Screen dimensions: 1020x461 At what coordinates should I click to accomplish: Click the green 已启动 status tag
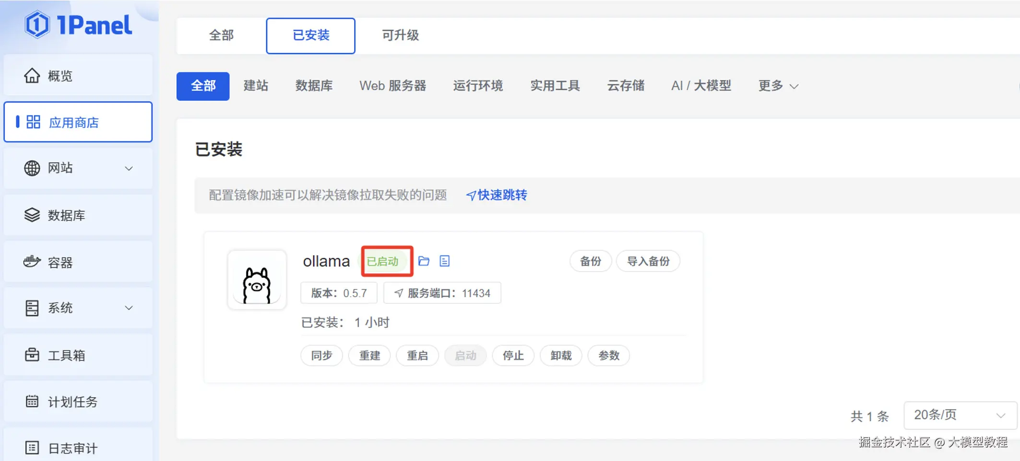(x=383, y=261)
